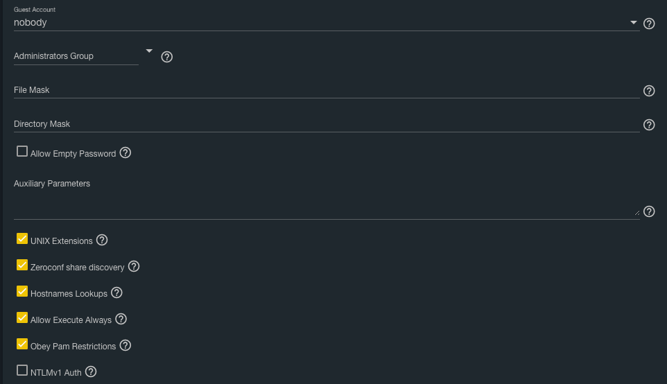667x384 pixels.
Task: Click help icon next to UNIX Extensions
Action: tap(102, 240)
